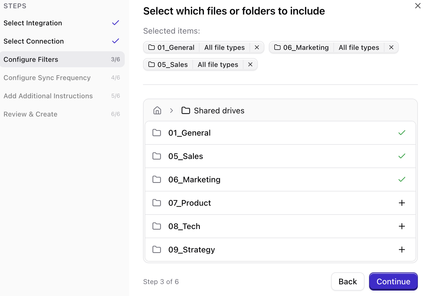
Task: Click the folder icon in the 01_General chip
Action: (x=151, y=47)
